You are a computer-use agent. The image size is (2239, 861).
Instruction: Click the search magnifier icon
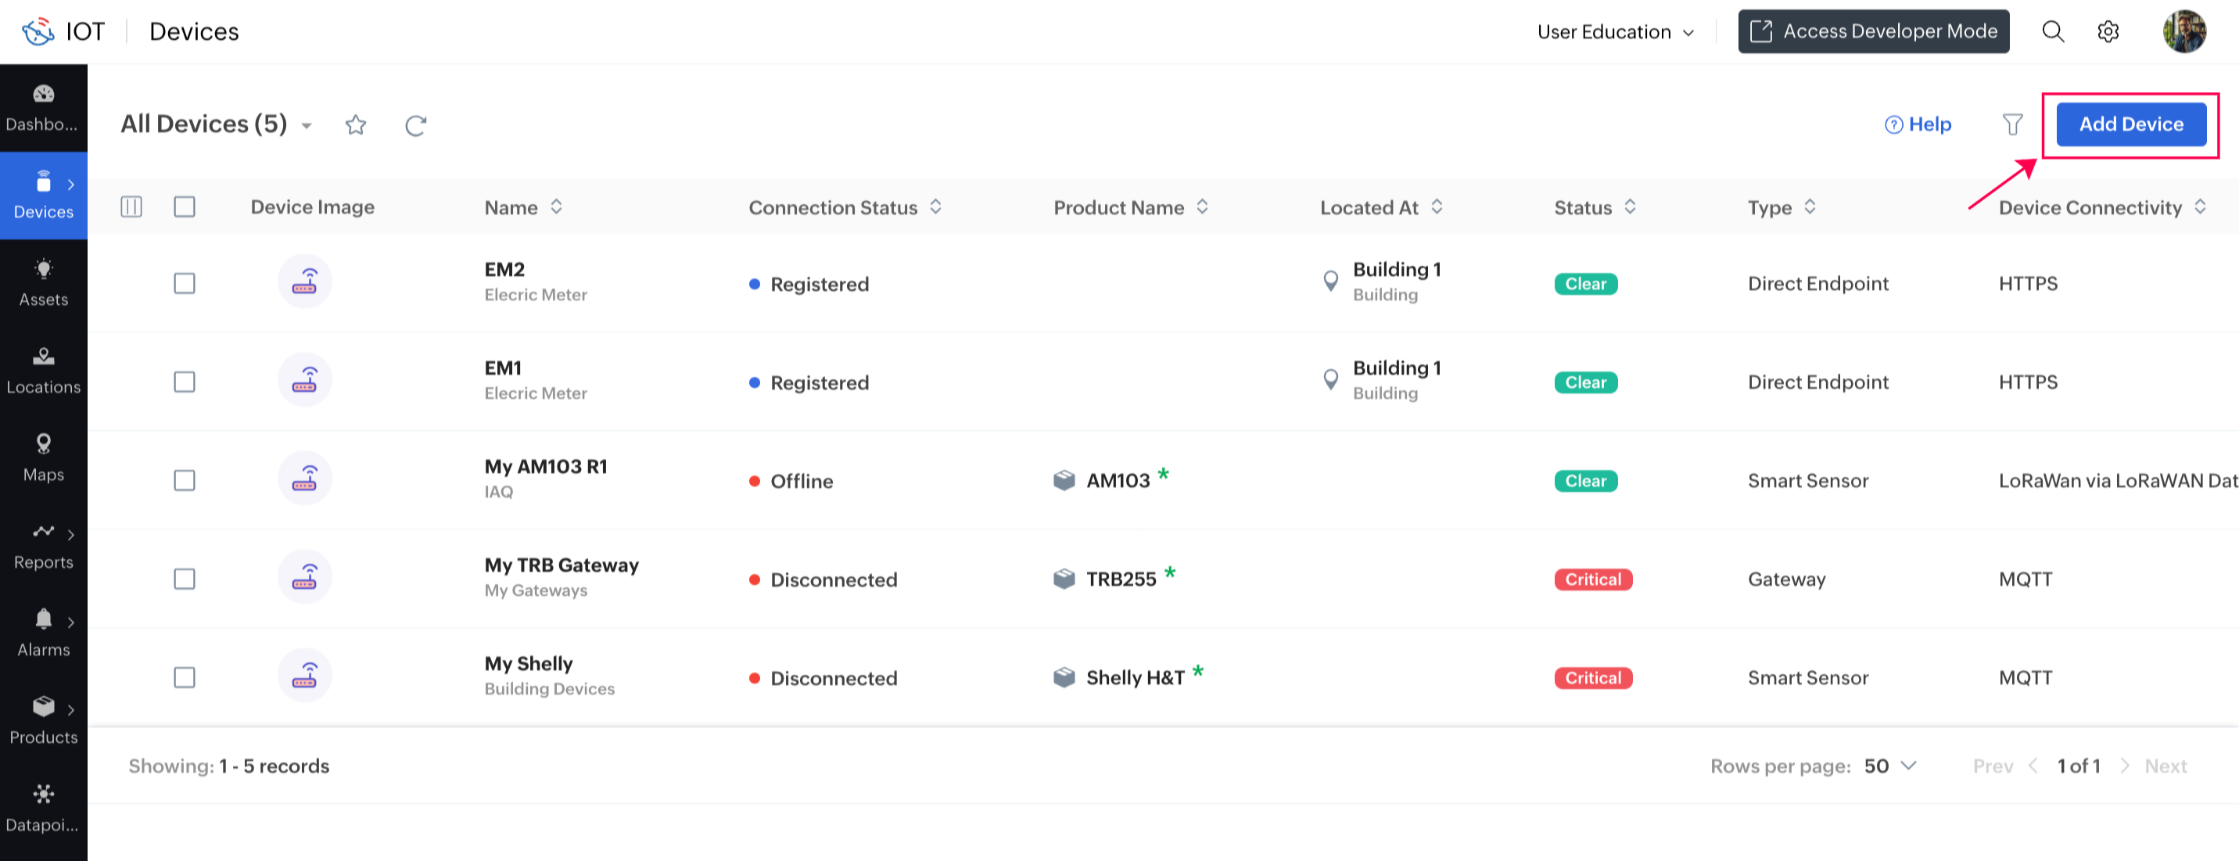click(2052, 32)
